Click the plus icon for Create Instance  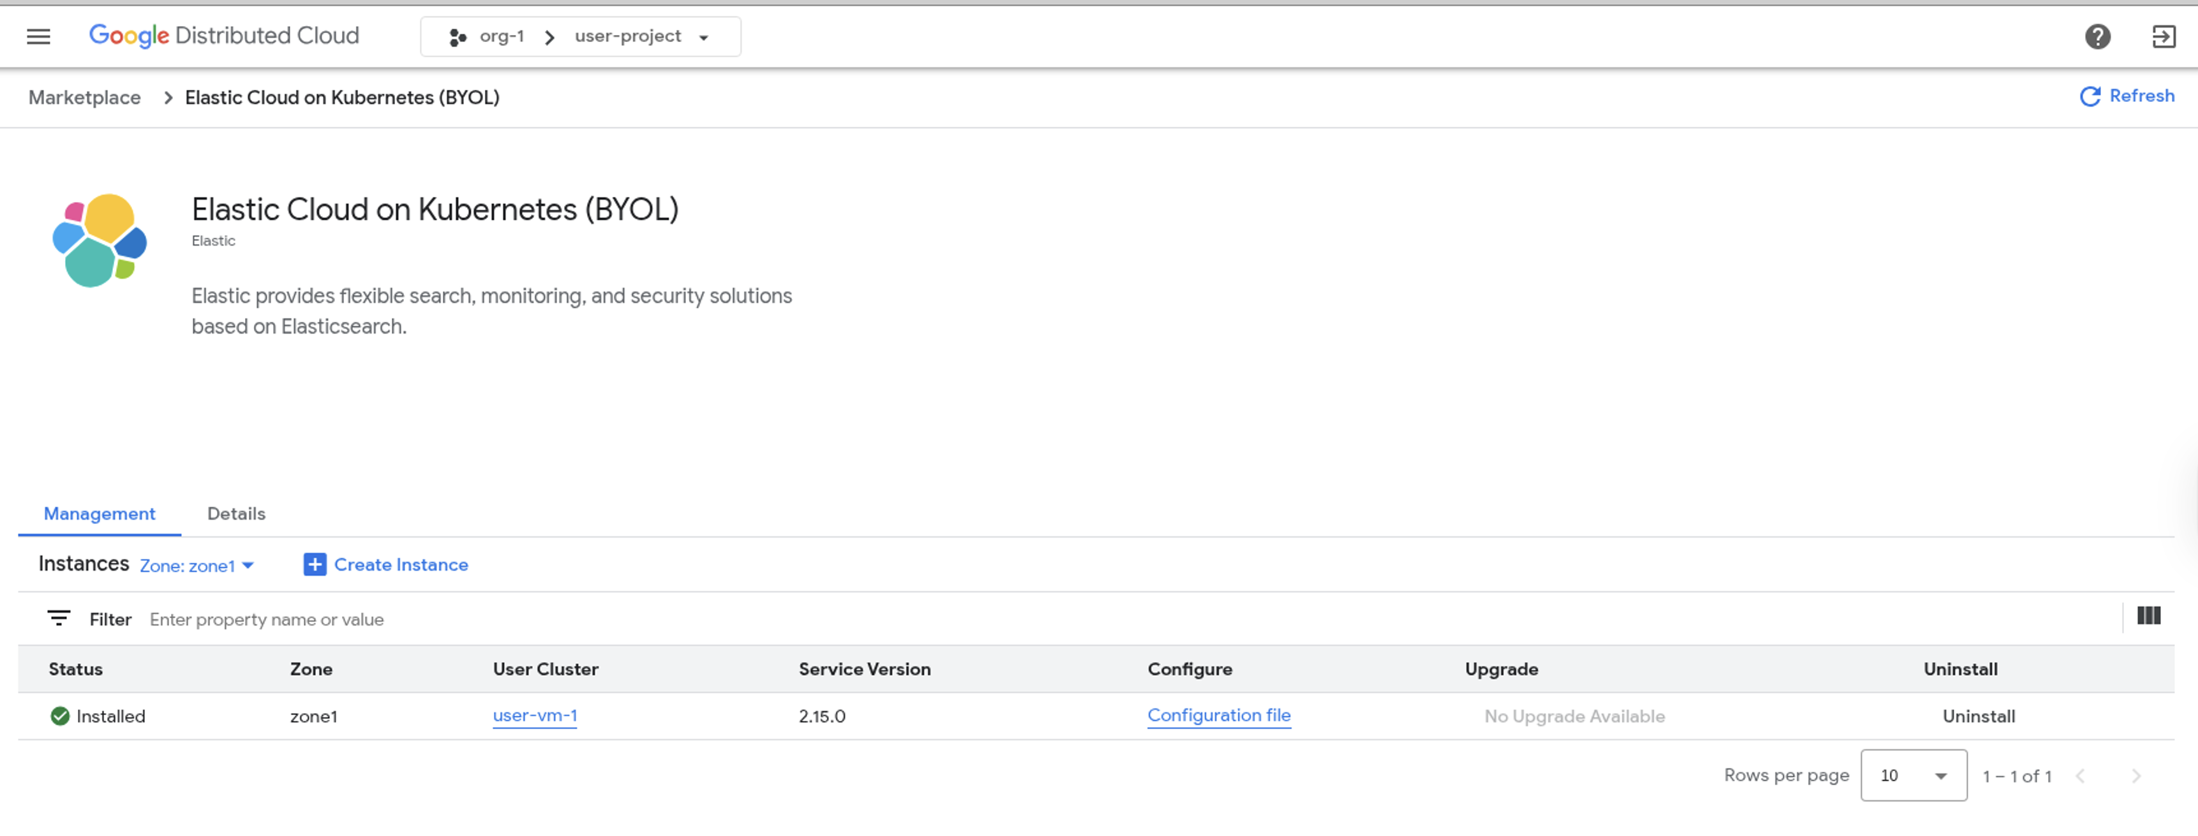coord(314,565)
